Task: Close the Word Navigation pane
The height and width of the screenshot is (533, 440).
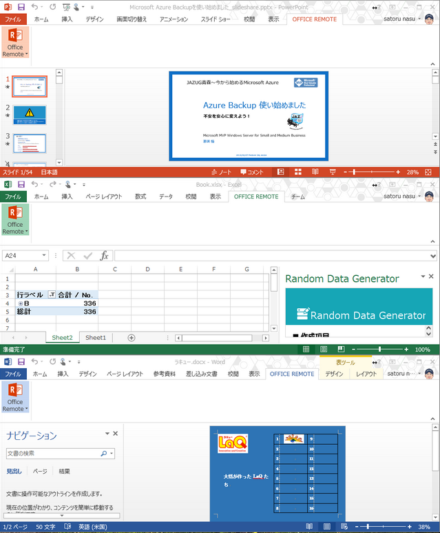Action: [116, 434]
